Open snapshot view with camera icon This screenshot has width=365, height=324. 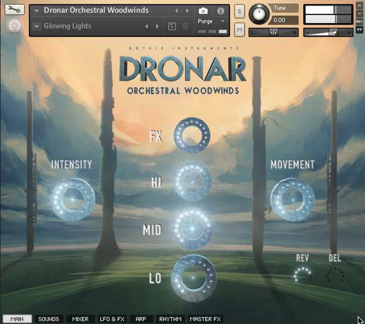pos(203,11)
